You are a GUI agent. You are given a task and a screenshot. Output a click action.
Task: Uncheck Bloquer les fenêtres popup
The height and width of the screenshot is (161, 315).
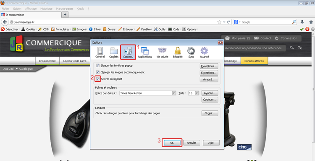pyautogui.click(x=98, y=66)
